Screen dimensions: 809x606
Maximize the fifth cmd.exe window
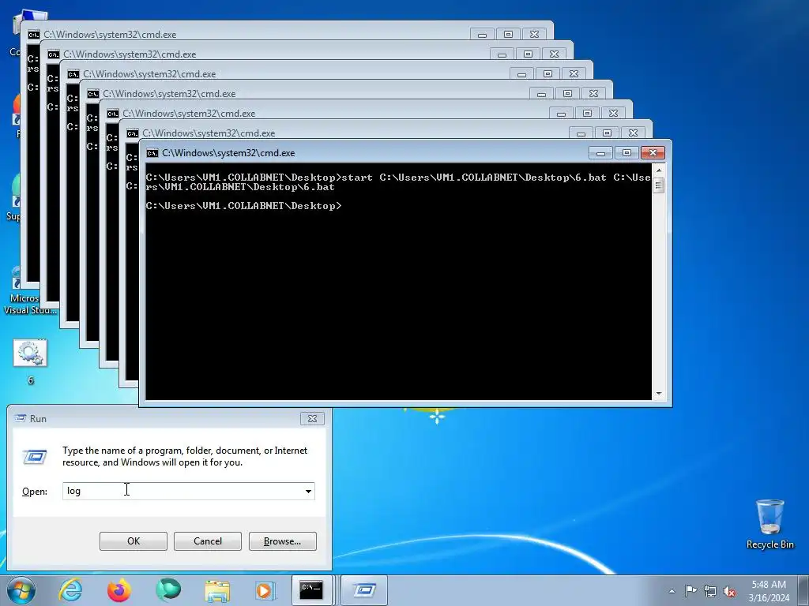tap(587, 114)
